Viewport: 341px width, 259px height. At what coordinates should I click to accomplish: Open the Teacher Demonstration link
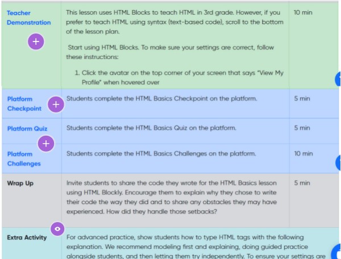pyautogui.click(x=28, y=18)
